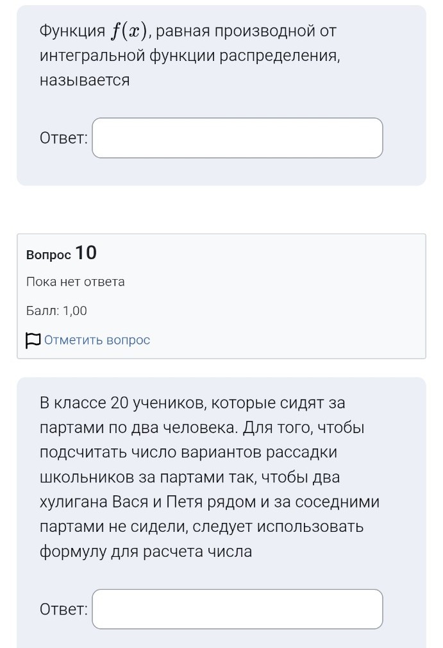Click the Отметить вопрос flag link text
Image resolution: width=443 pixels, height=648 pixels.
[x=96, y=340]
